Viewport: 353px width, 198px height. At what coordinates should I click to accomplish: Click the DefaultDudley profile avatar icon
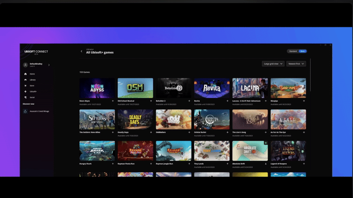pyautogui.click(x=26, y=65)
